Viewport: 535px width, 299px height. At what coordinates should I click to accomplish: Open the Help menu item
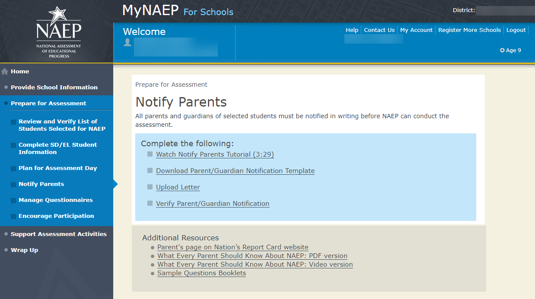pyautogui.click(x=352, y=30)
